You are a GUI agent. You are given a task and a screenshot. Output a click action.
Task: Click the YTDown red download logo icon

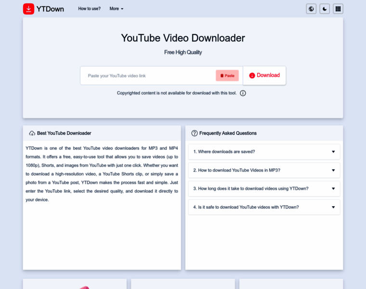pyautogui.click(x=28, y=9)
